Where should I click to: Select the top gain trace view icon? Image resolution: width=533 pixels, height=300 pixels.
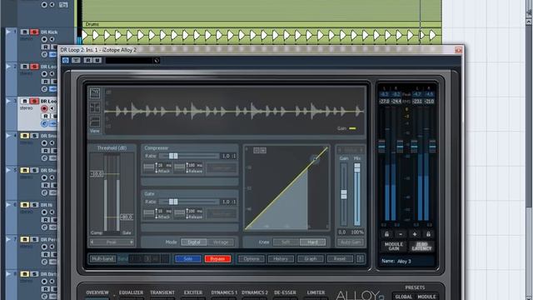[x=95, y=93]
